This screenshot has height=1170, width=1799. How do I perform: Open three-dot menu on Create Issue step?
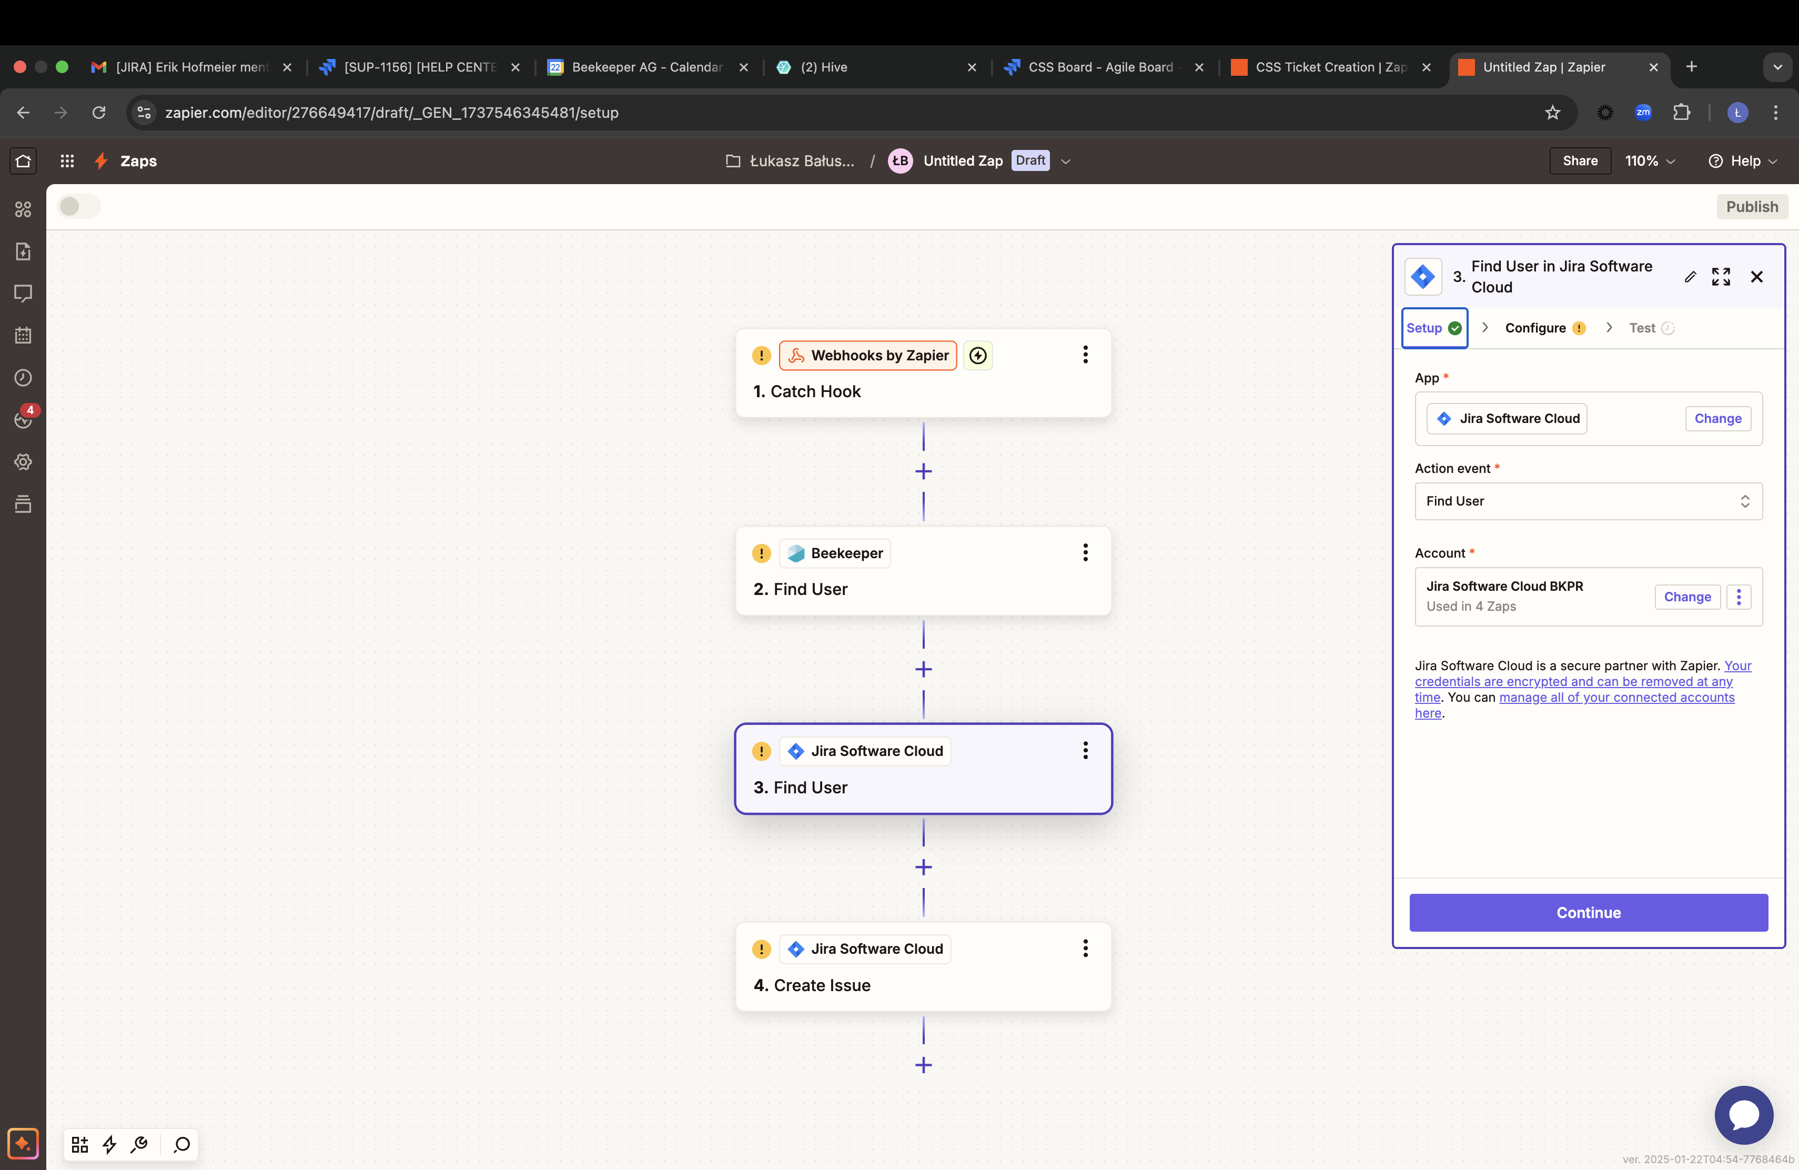pos(1085,948)
